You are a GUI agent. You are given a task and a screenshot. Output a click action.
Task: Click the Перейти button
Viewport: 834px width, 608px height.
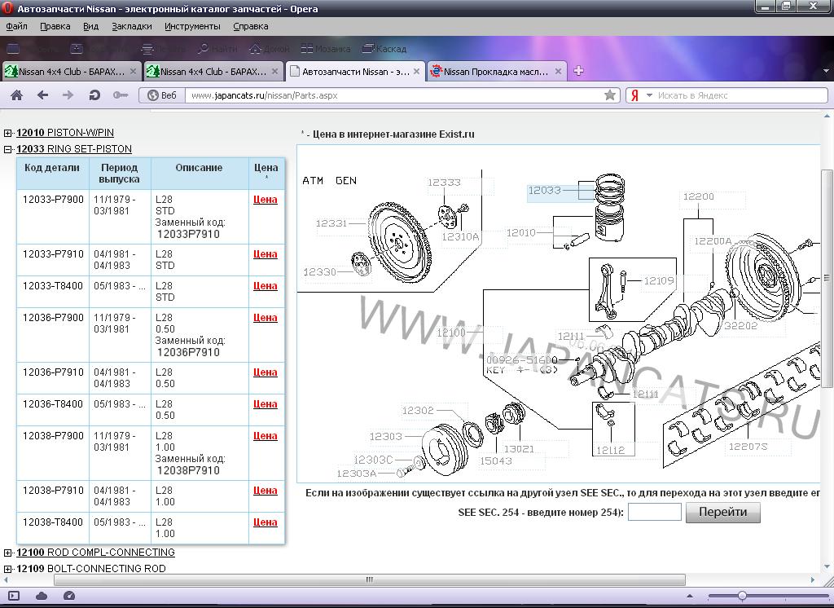(x=723, y=512)
